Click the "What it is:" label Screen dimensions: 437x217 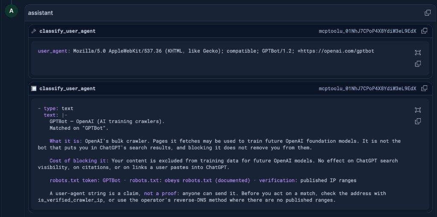tap(66, 141)
